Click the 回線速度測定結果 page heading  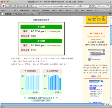tap(41, 20)
